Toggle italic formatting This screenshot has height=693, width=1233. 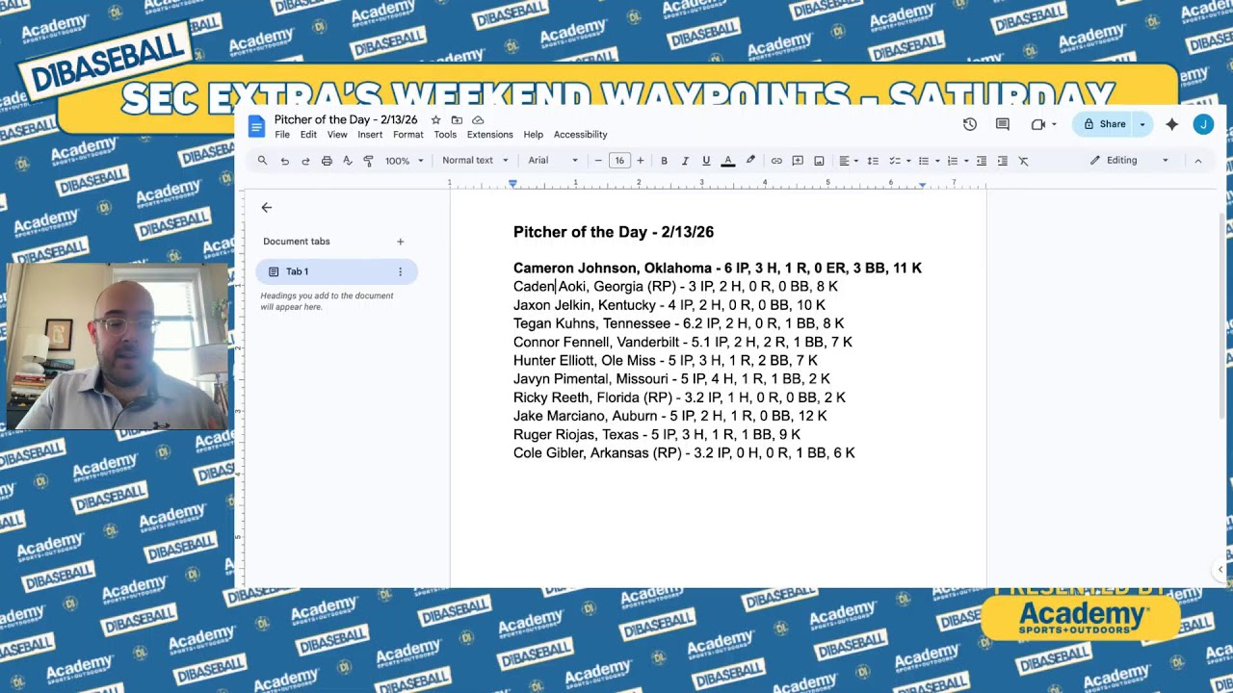tap(685, 161)
